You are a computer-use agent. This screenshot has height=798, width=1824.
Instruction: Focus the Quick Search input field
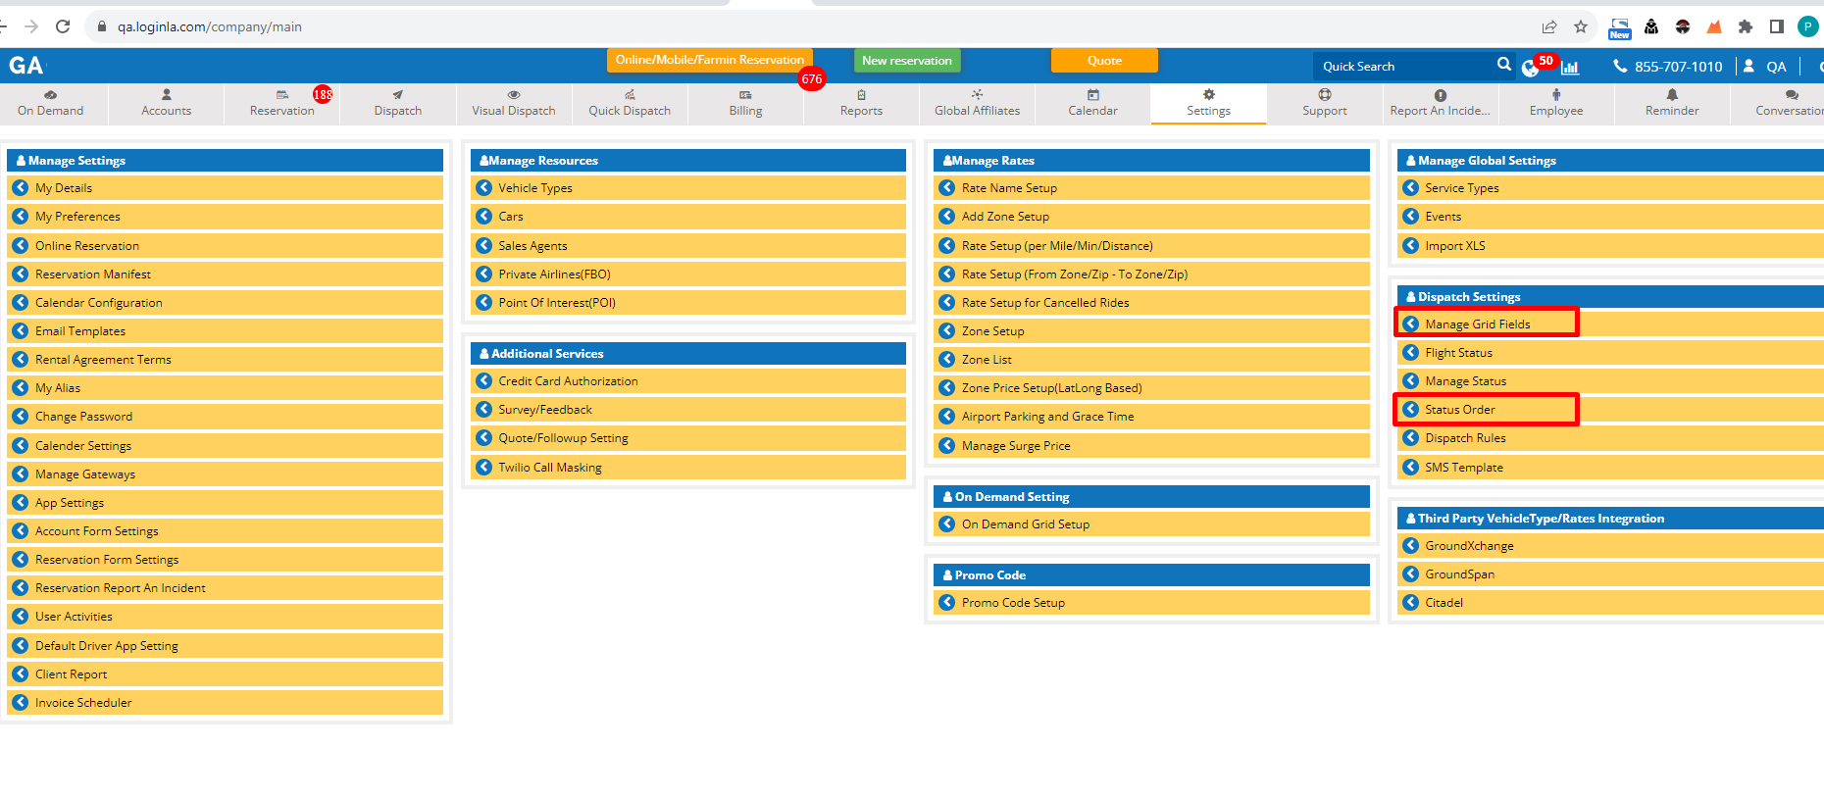pos(1402,67)
